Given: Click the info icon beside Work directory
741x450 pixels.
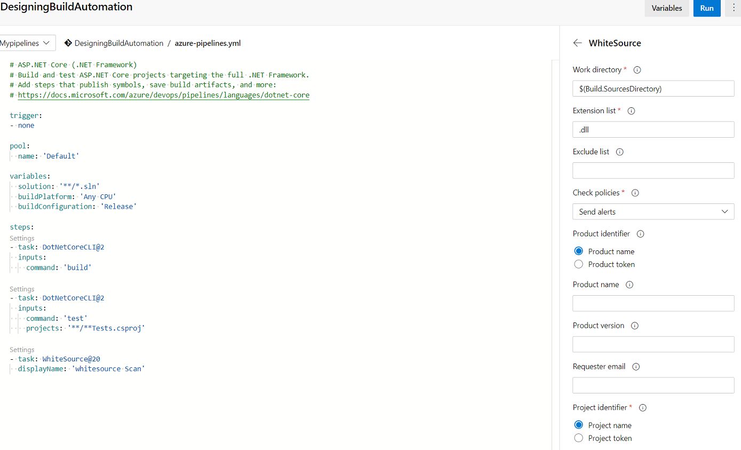Looking at the screenshot, I should [x=638, y=69].
